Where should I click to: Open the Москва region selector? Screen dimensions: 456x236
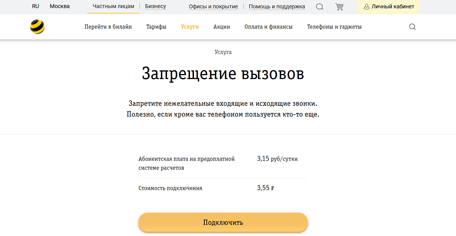pyautogui.click(x=60, y=6)
